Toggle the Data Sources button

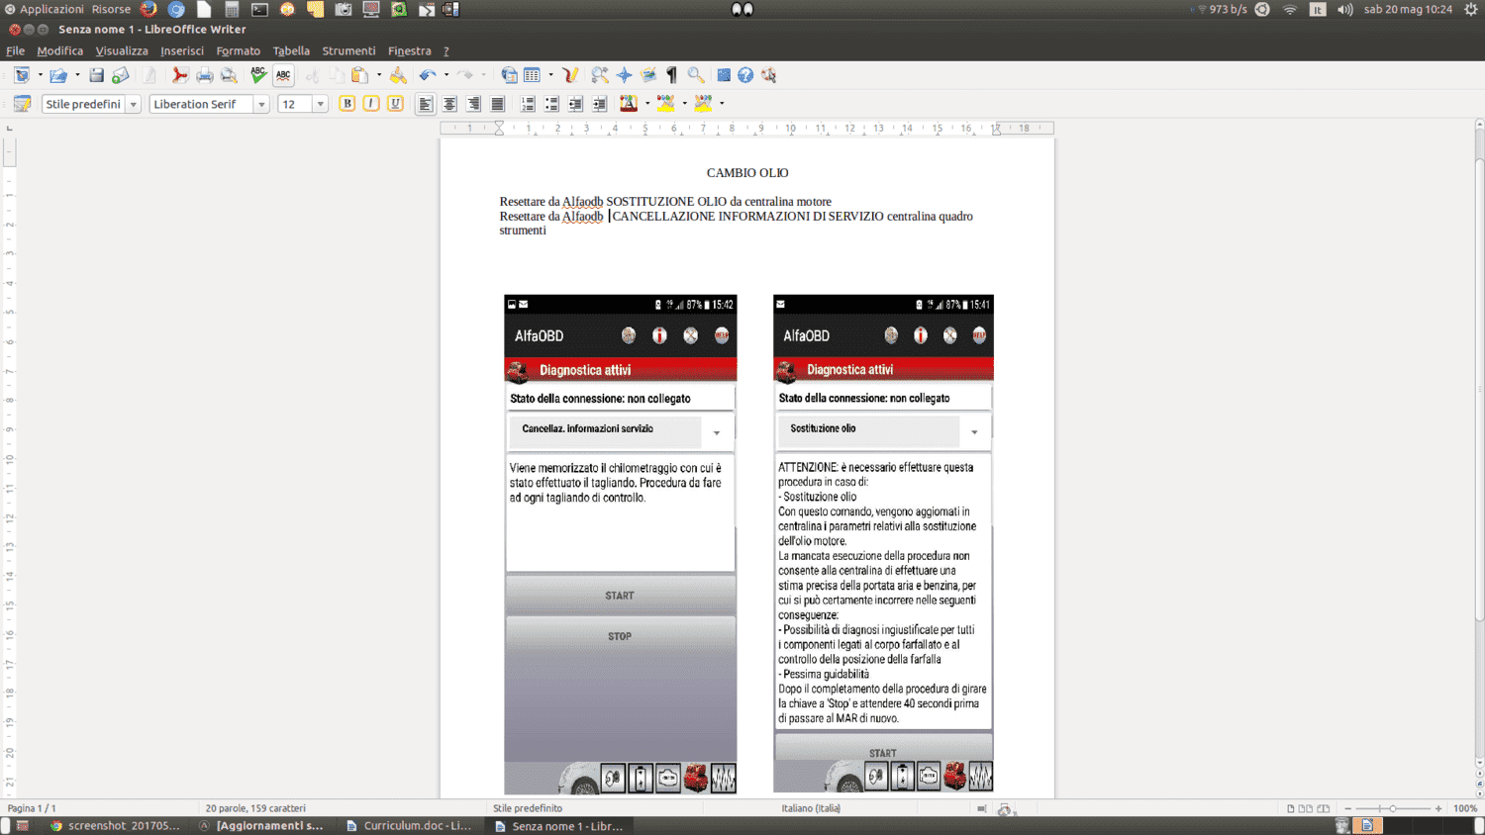pyautogui.click(x=724, y=75)
